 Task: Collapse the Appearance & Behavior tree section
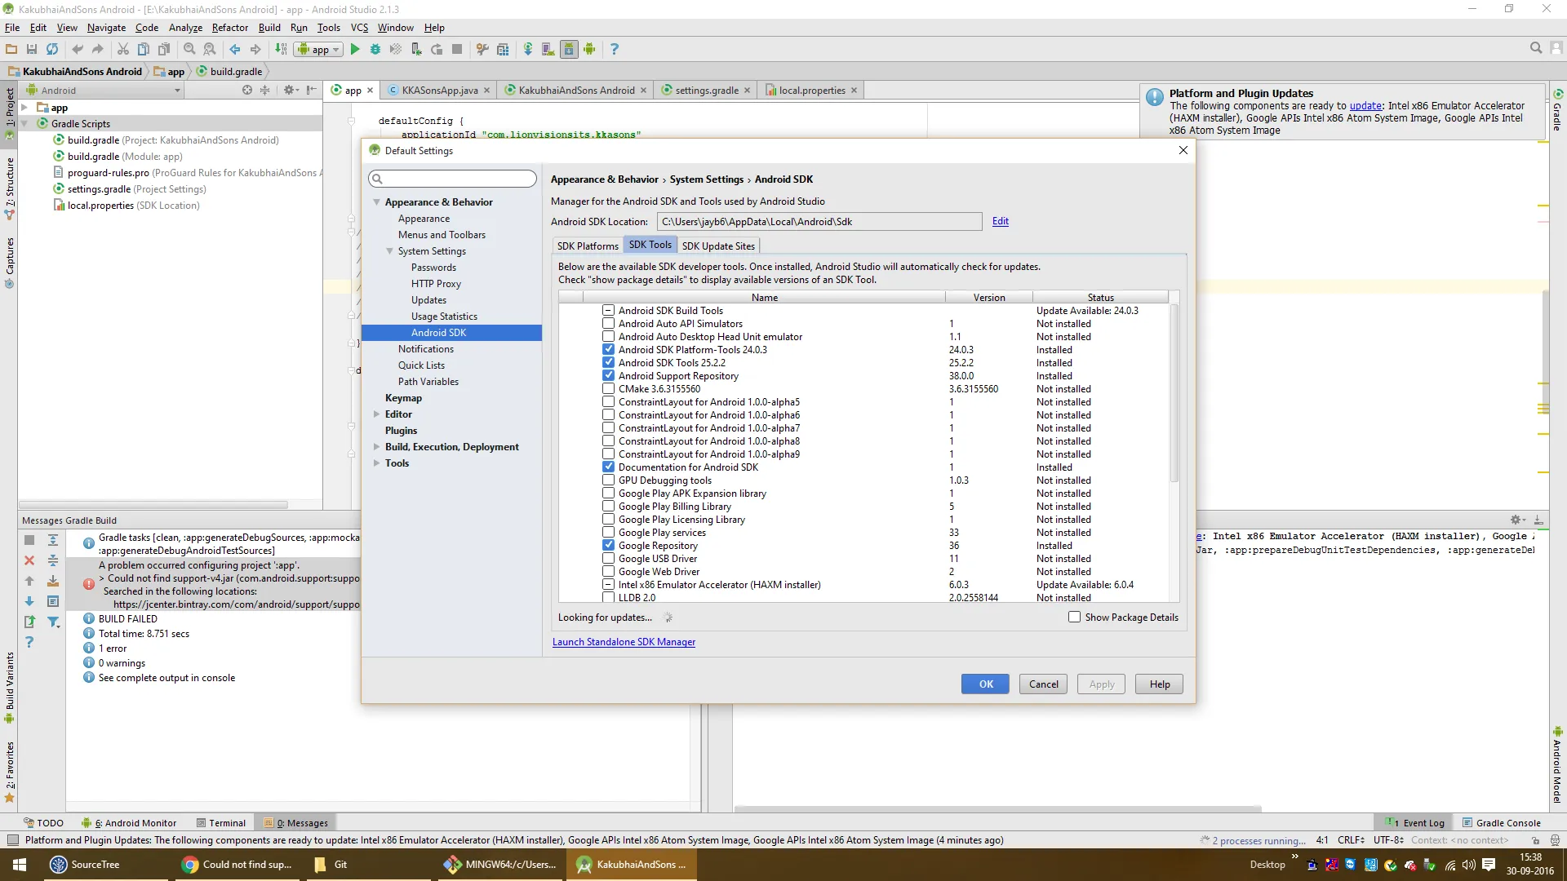tap(376, 202)
